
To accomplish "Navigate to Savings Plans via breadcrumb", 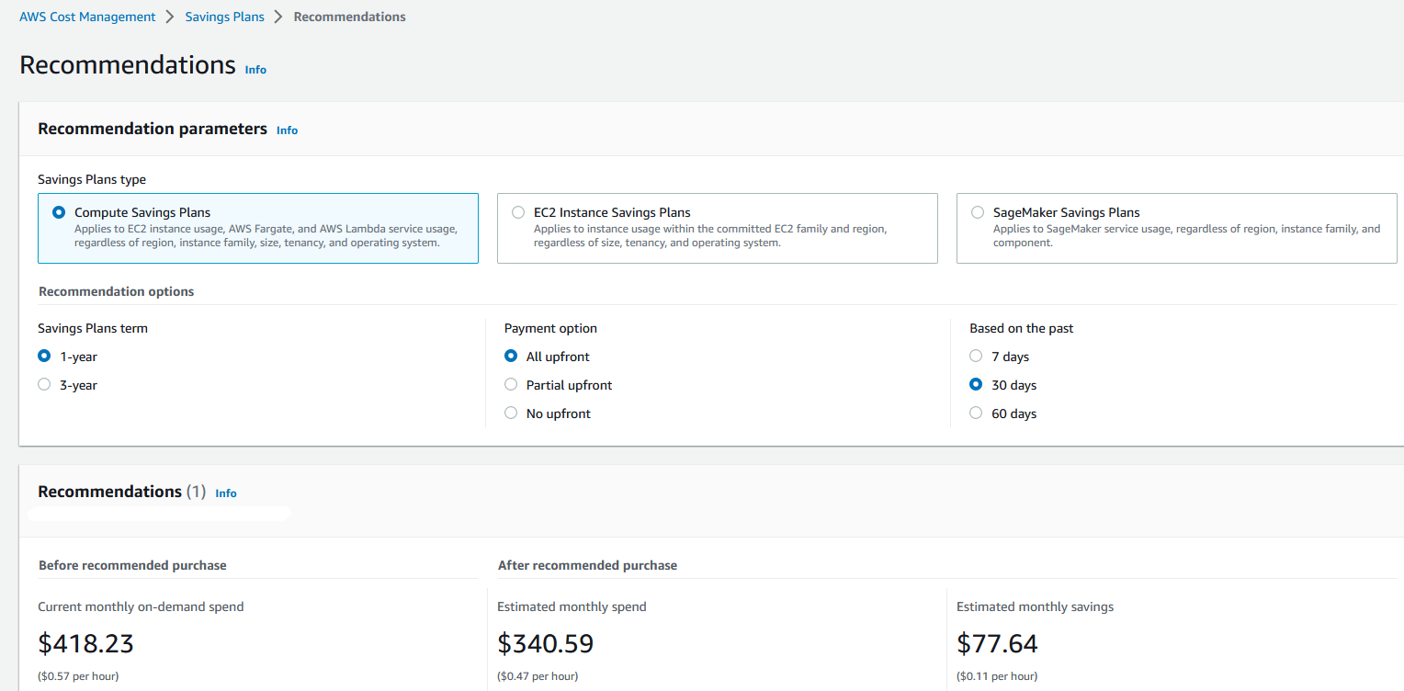I will pos(224,16).
